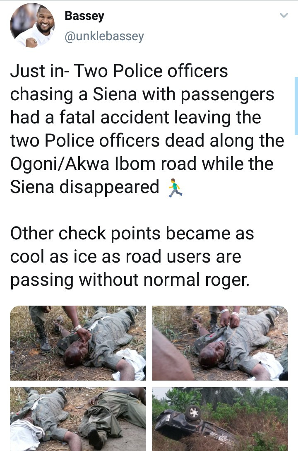The height and width of the screenshot is (451, 298).
Task: Select the 'Just in- Two Police officers' line
Action: pos(119,71)
